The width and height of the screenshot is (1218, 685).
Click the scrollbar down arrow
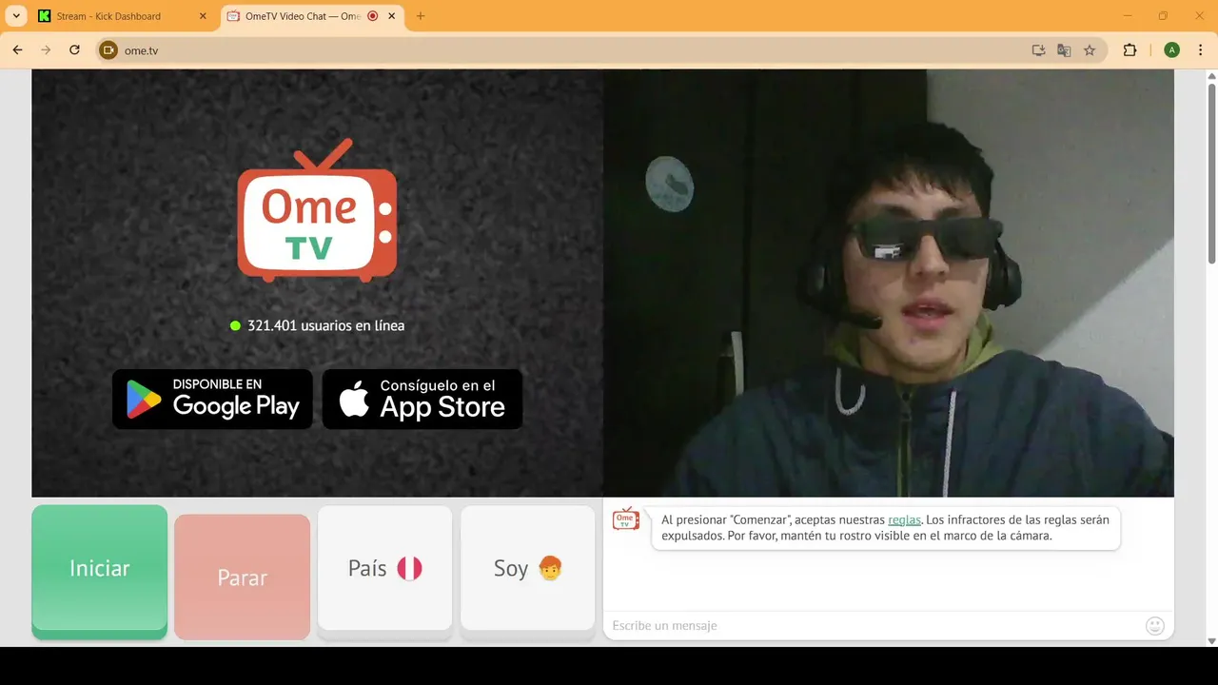1211,640
